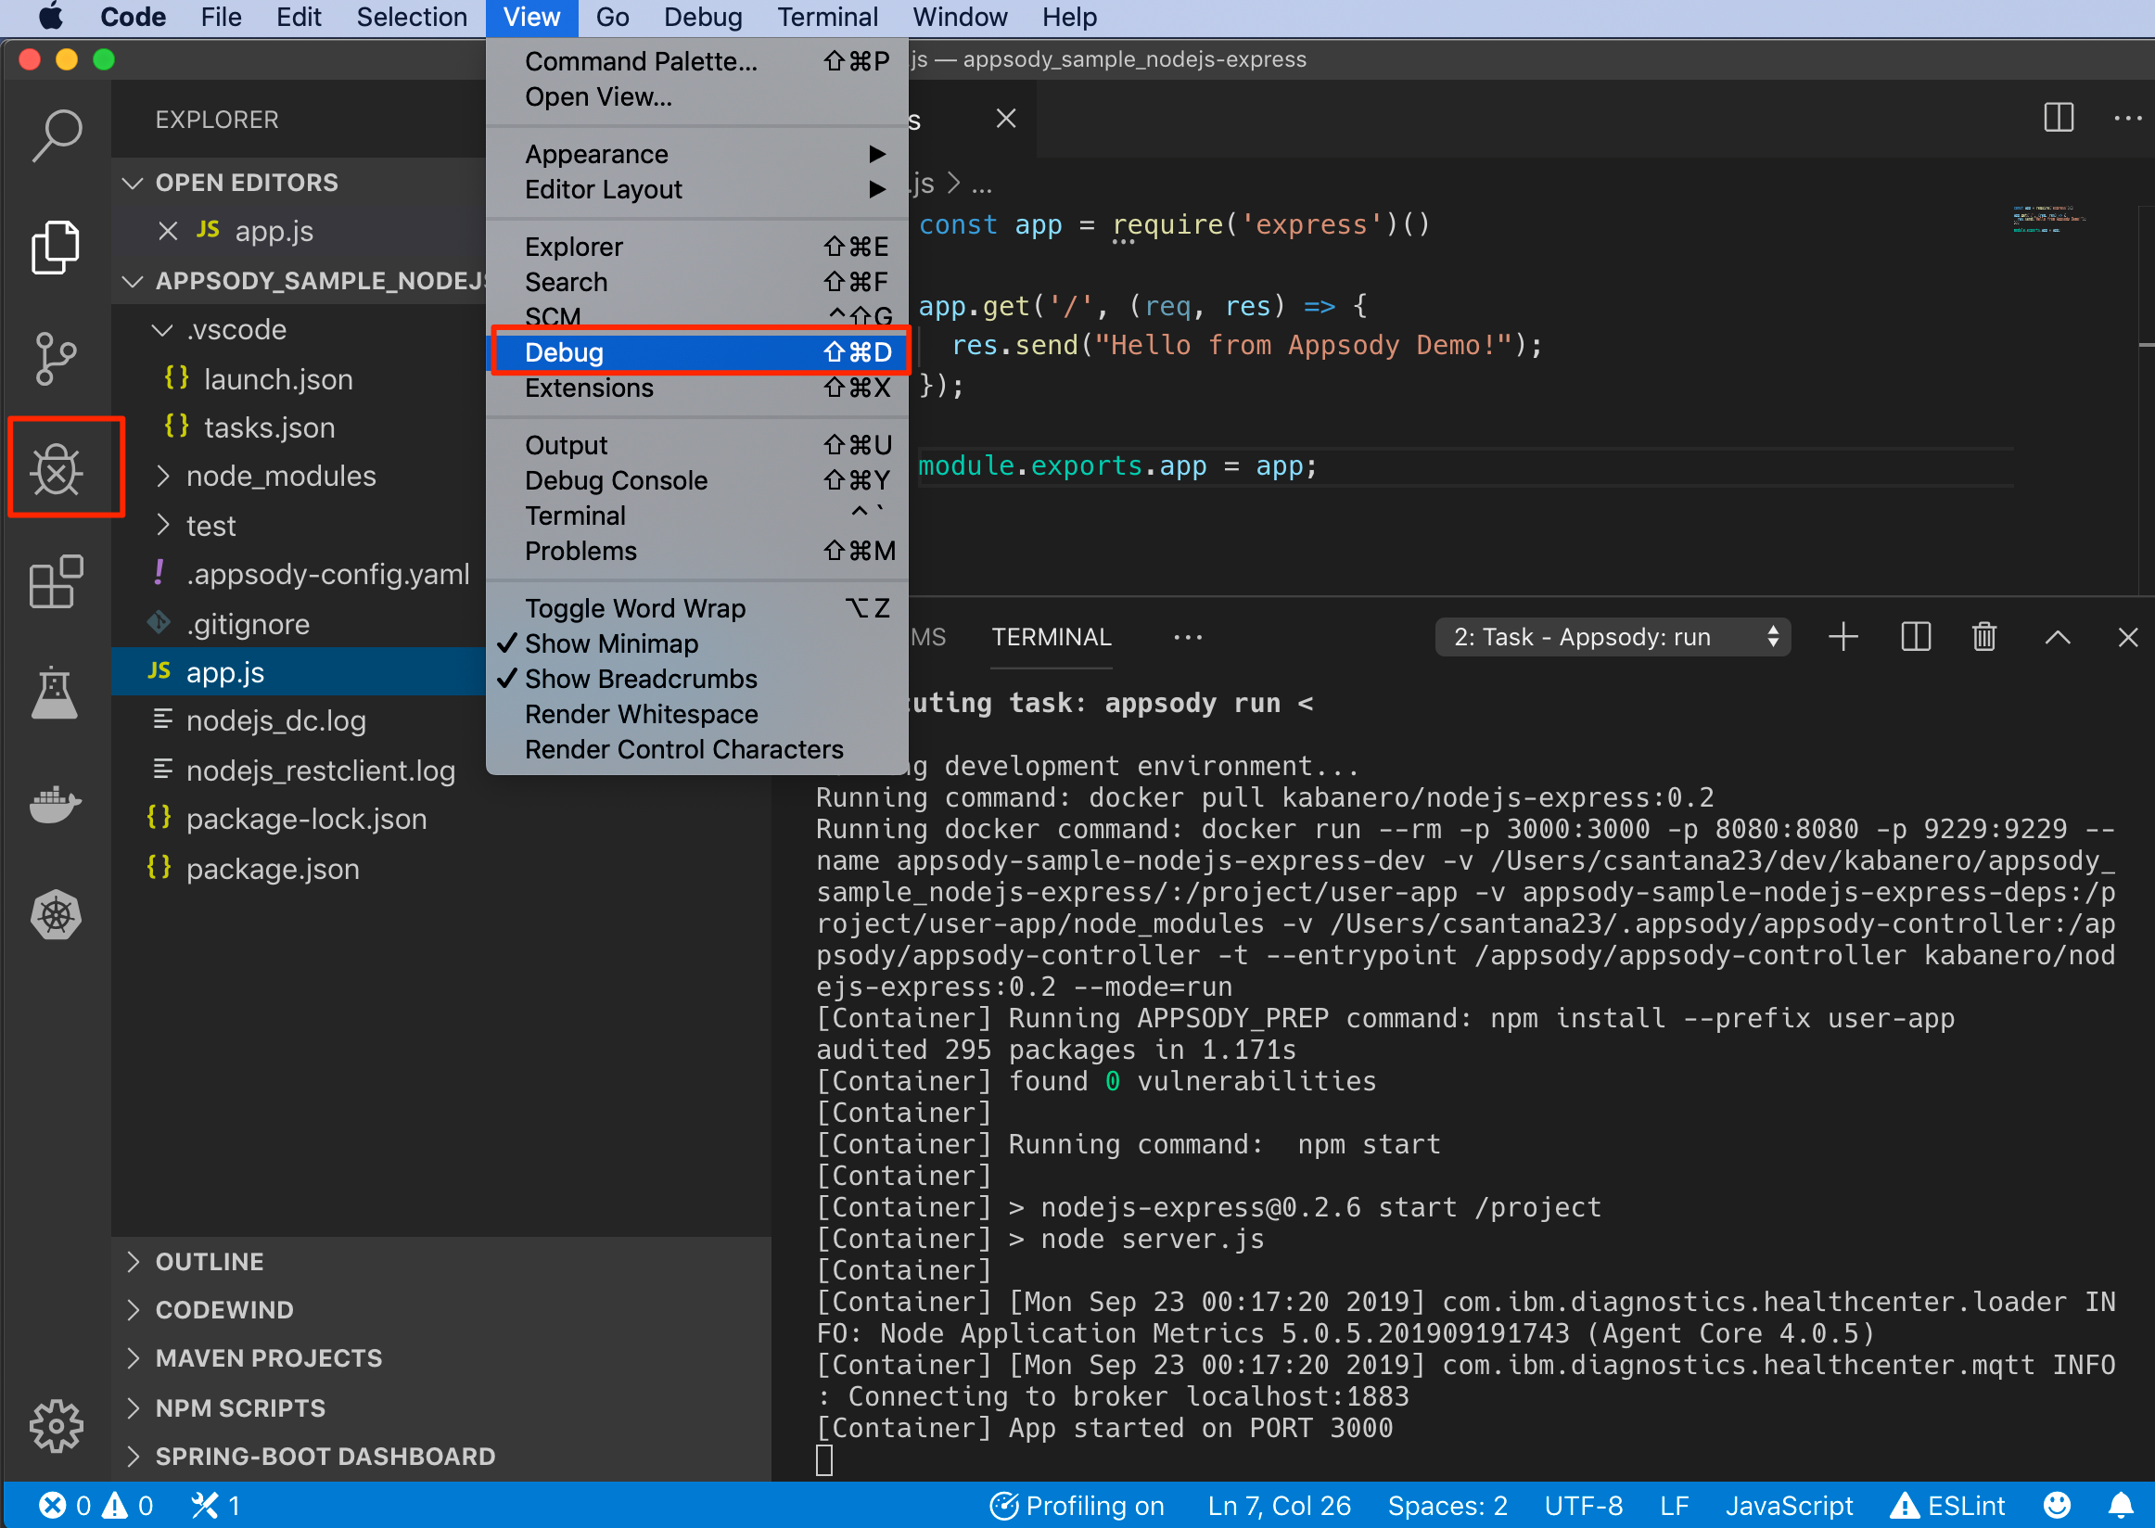Create a new terminal with plus icon
The width and height of the screenshot is (2155, 1528).
click(x=1843, y=637)
